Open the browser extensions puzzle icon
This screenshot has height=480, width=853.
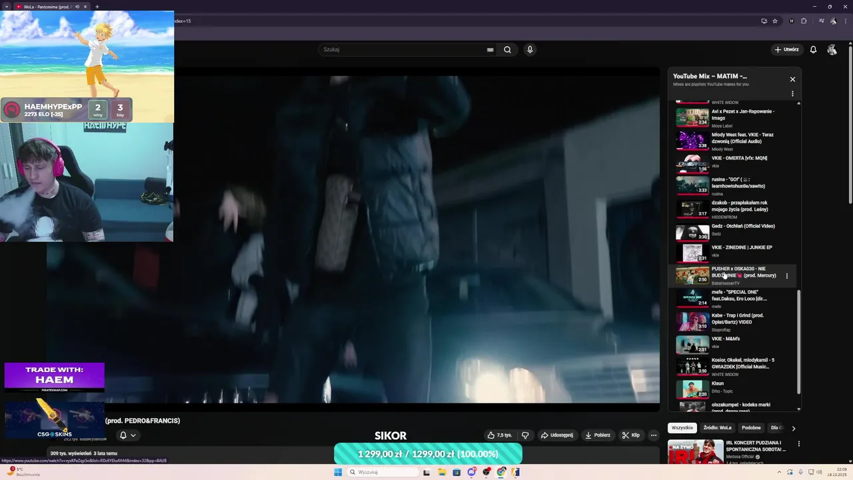tap(804, 21)
